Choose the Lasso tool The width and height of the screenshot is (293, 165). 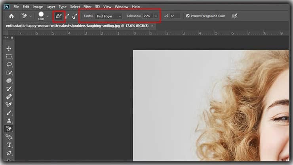[x=9, y=65]
